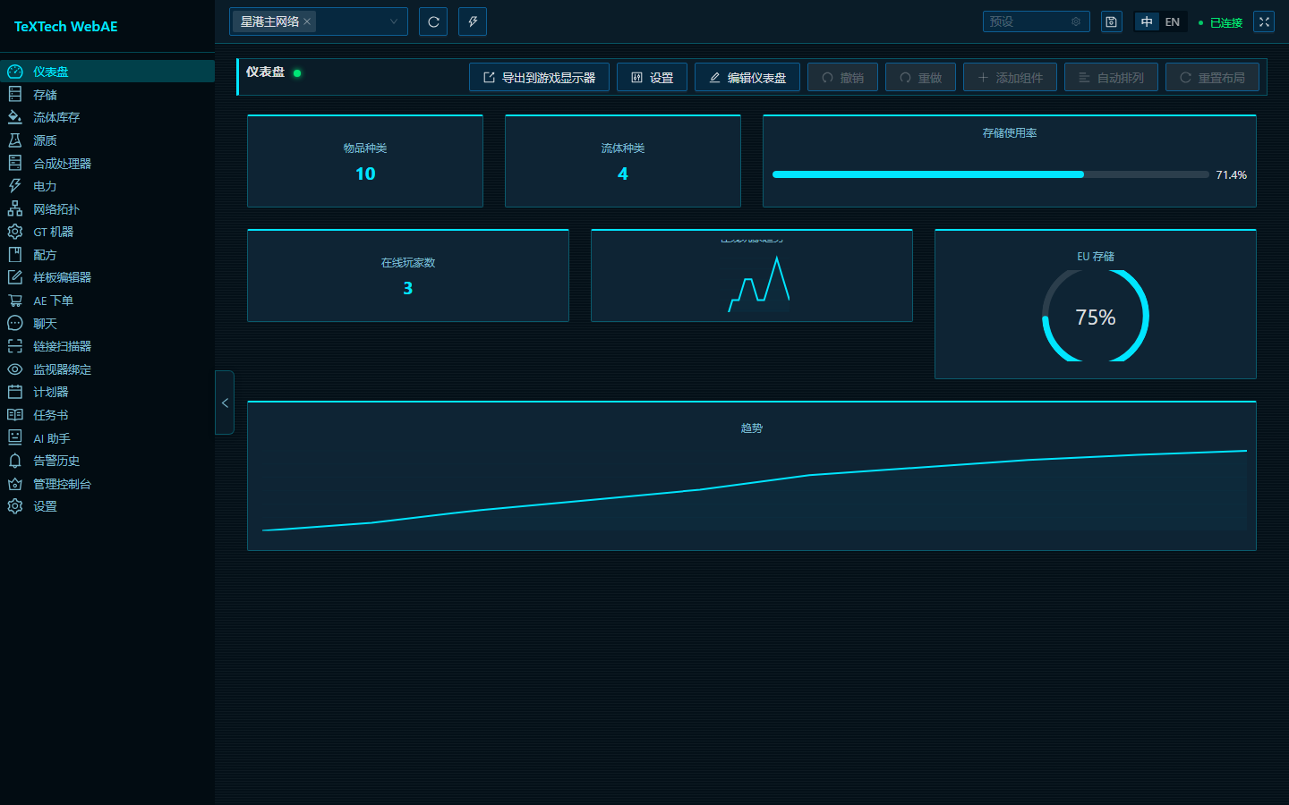Remove the 星港主网络 tag with its x
The width and height of the screenshot is (1289, 805).
(x=307, y=21)
